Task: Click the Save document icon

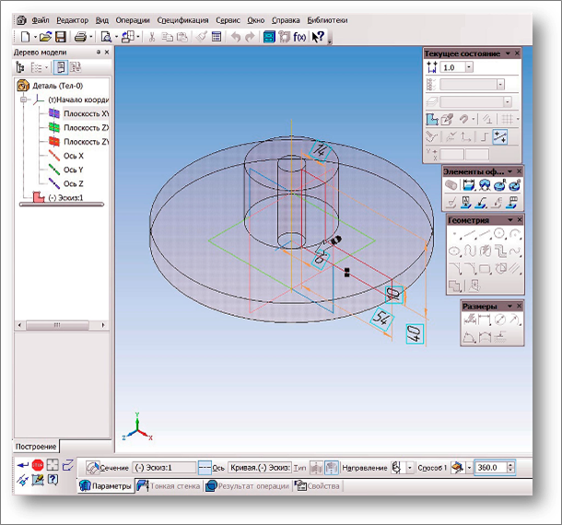Action: tap(61, 37)
